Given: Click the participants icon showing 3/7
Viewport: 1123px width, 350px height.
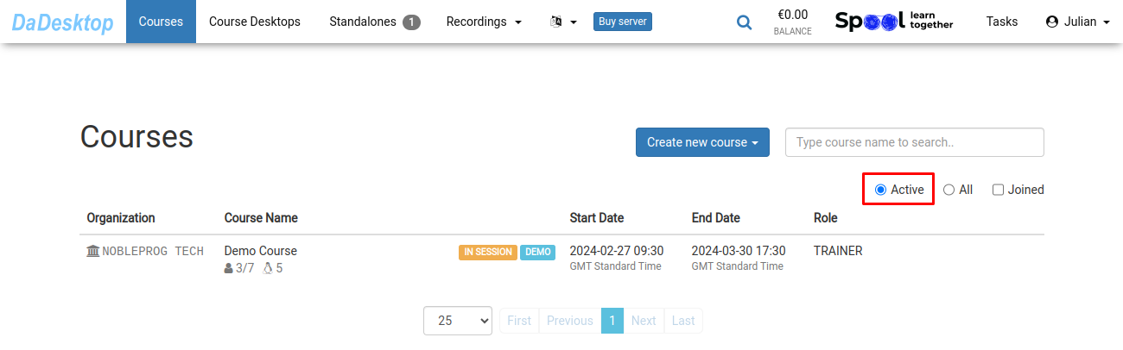Looking at the screenshot, I should point(228,268).
